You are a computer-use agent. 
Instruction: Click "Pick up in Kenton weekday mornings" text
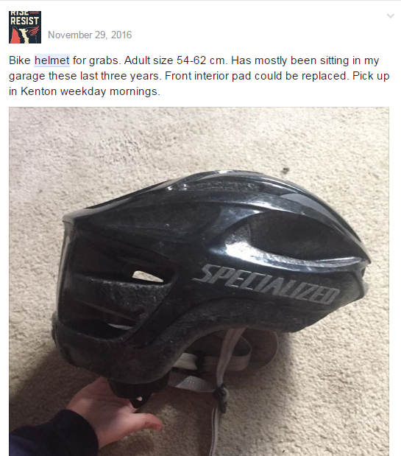tap(199, 84)
